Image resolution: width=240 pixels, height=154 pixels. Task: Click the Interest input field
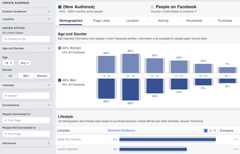coord(26,96)
